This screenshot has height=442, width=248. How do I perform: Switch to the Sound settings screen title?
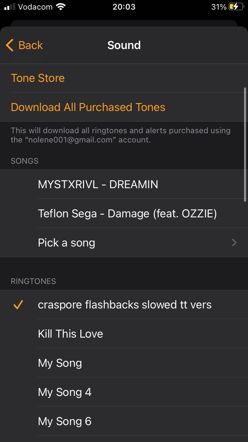(124, 45)
